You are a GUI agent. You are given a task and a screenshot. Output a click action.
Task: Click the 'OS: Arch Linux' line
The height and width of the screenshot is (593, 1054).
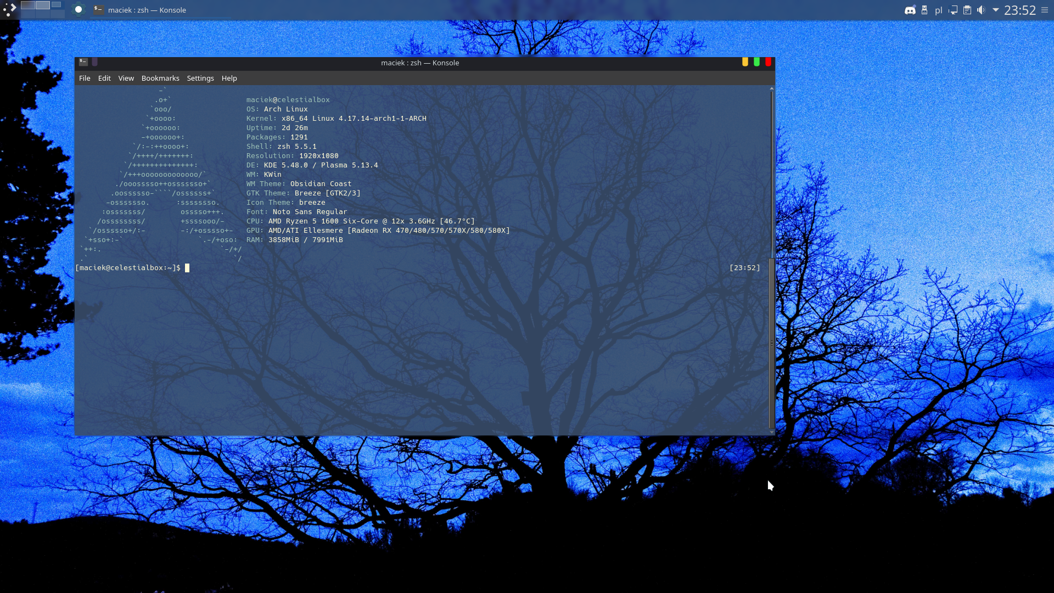[x=277, y=109]
